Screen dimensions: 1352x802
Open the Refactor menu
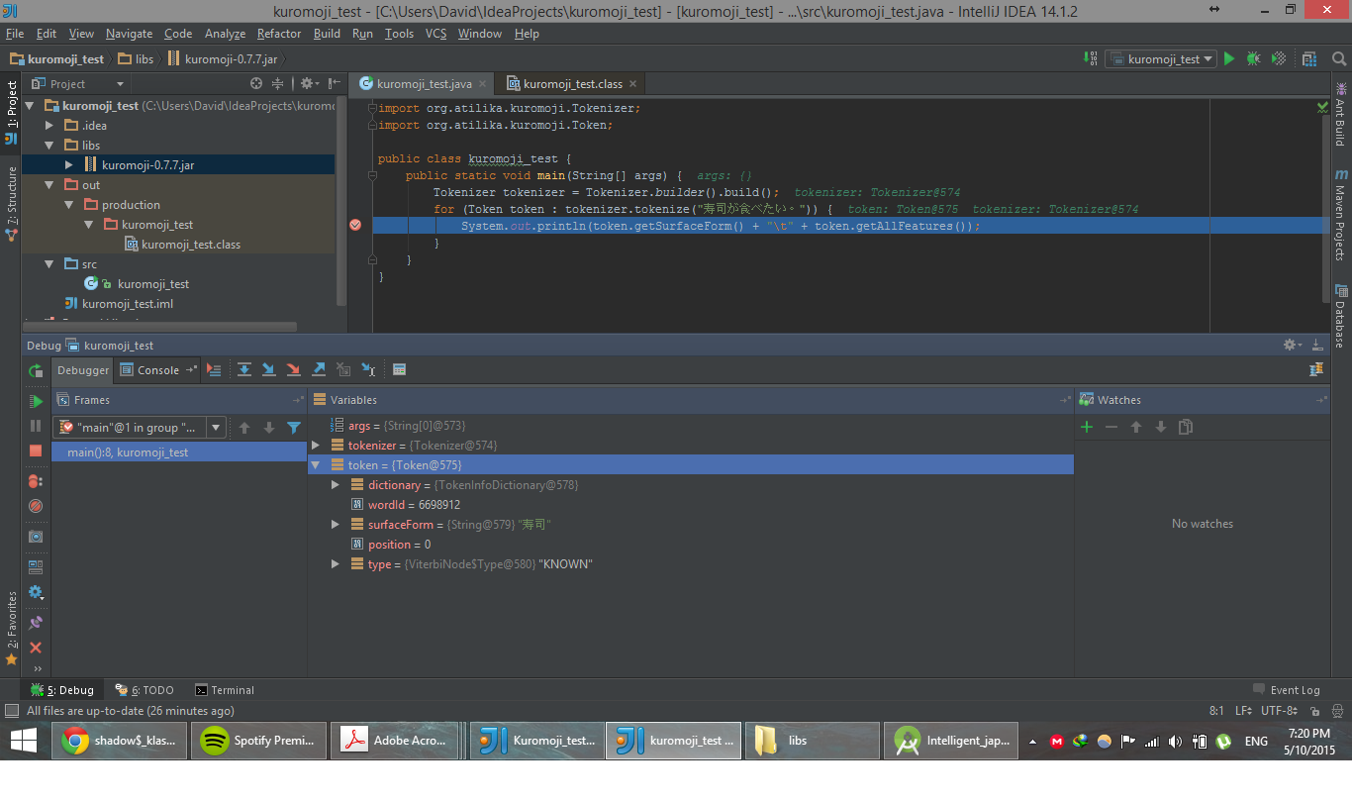(279, 33)
